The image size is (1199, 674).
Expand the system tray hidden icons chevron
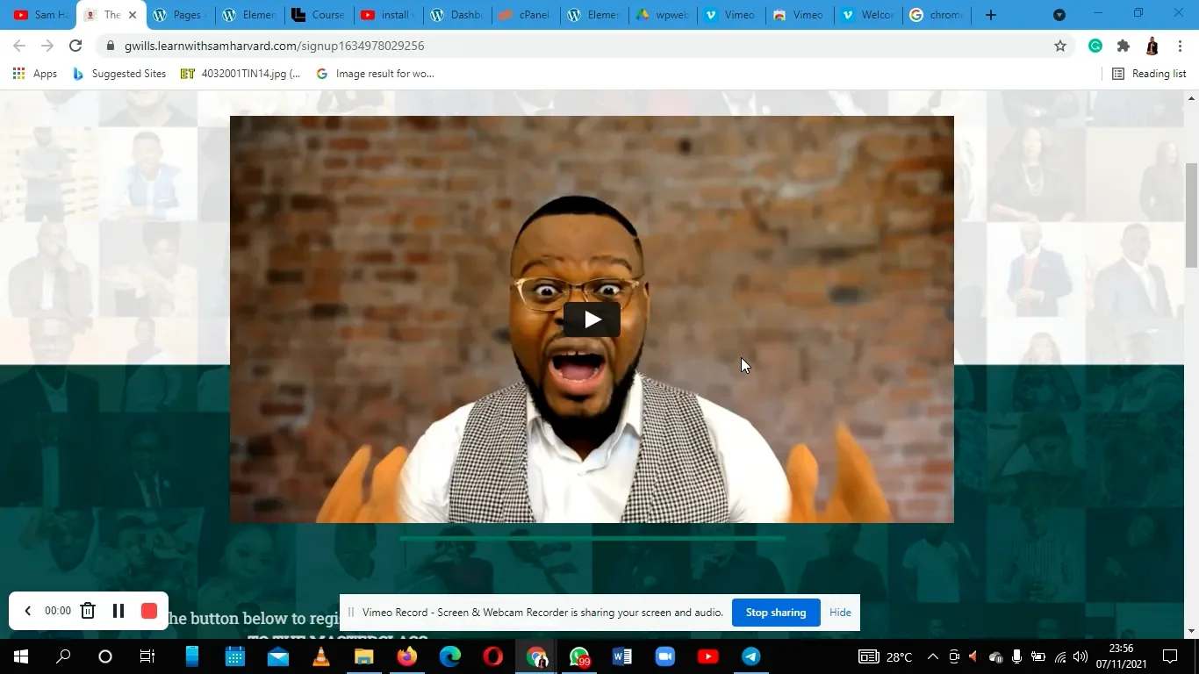(x=932, y=656)
